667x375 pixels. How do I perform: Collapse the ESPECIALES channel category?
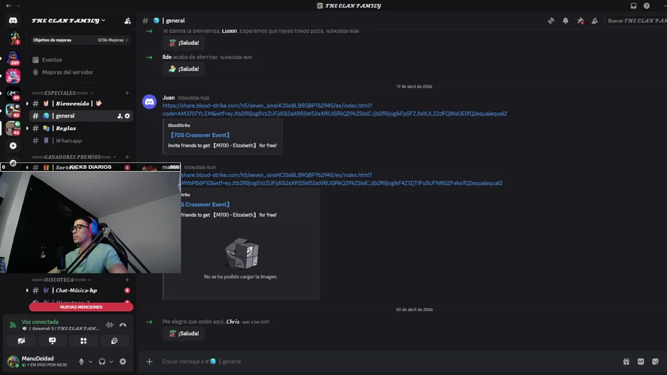[x=61, y=93]
